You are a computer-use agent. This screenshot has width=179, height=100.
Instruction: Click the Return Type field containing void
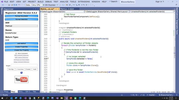coord(22,40)
